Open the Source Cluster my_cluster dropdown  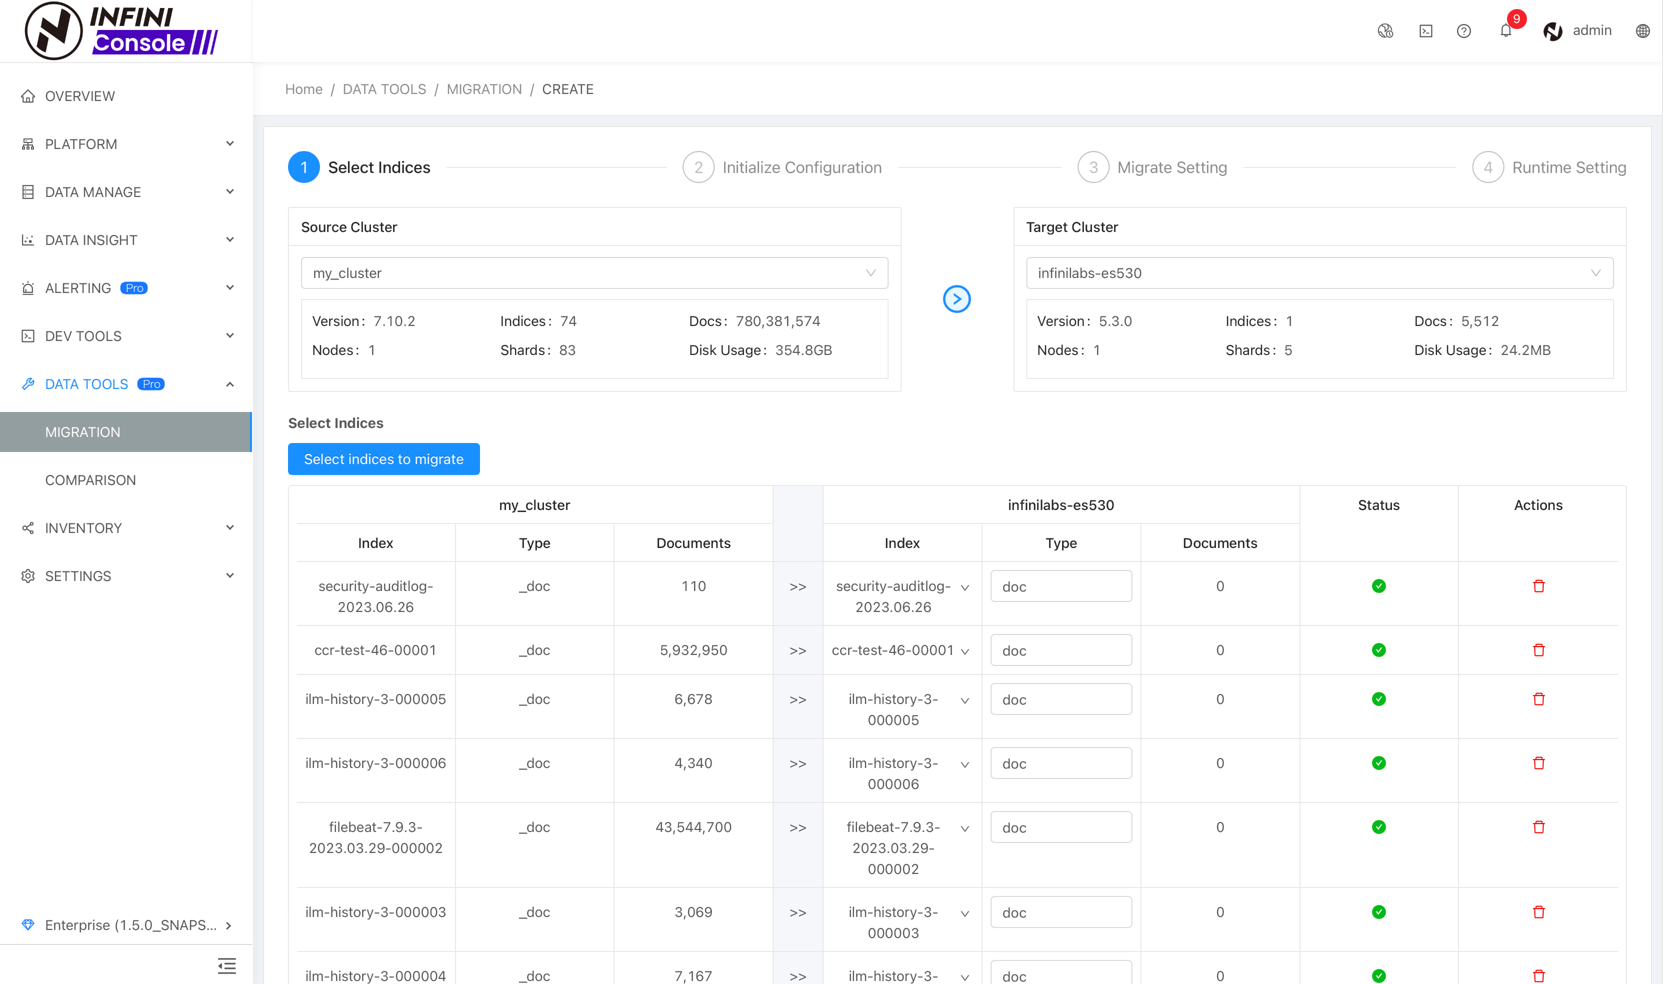(x=594, y=273)
